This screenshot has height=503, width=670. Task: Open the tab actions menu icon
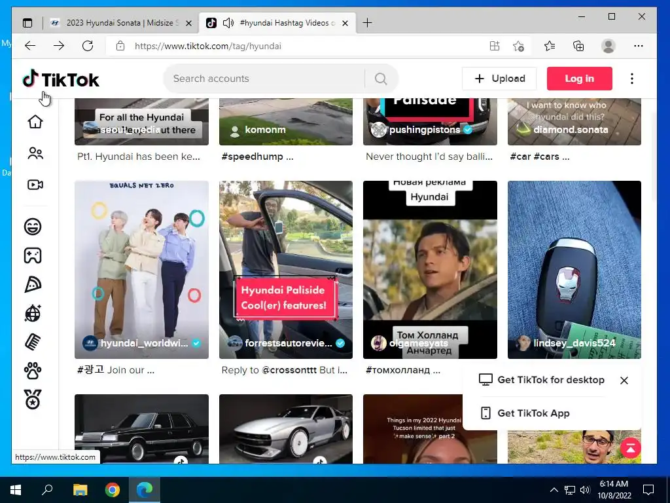click(27, 23)
